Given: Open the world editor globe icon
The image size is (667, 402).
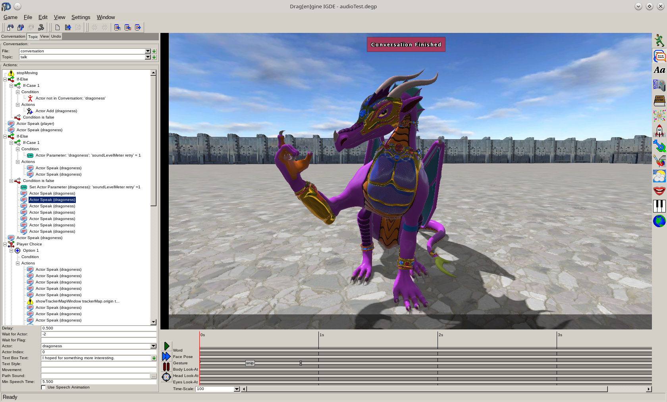Looking at the screenshot, I should click(659, 221).
